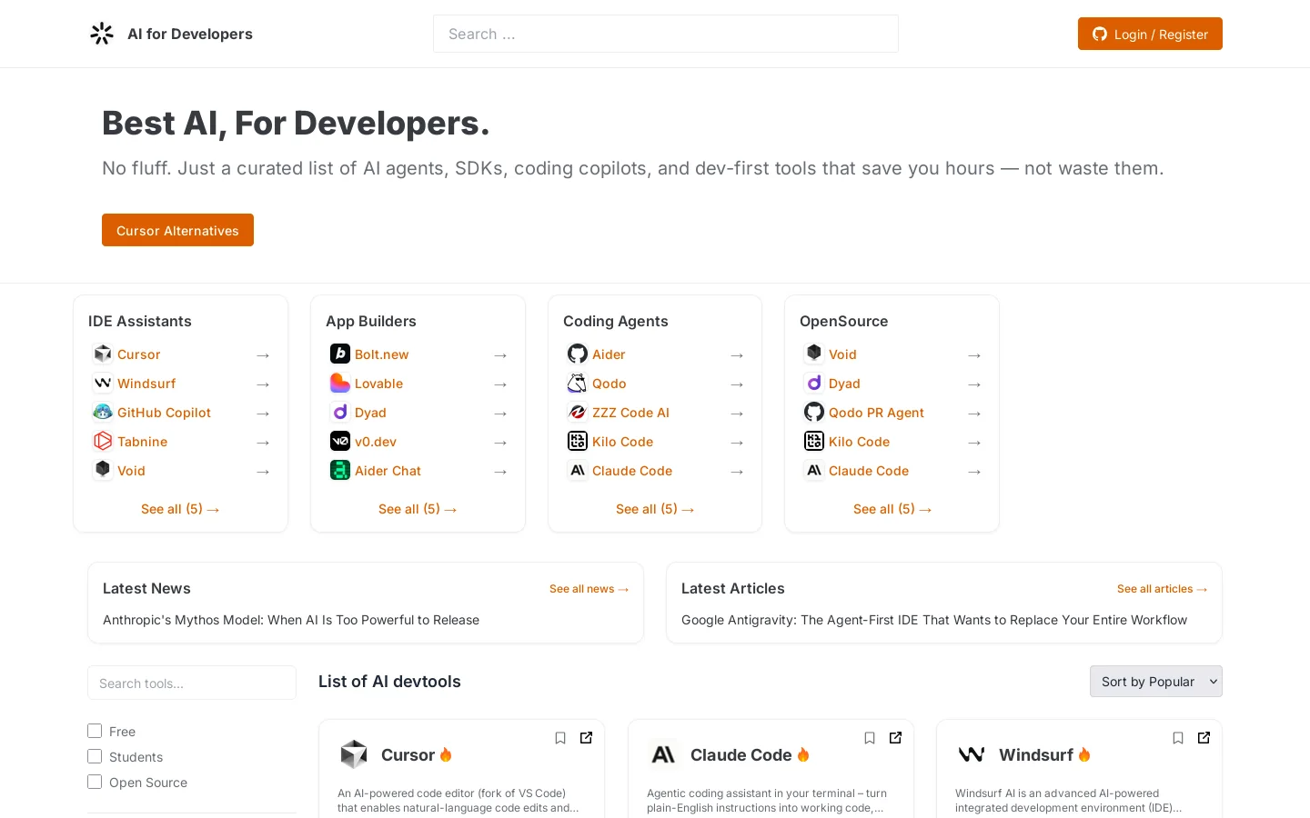
Task: Open Cursor card's external link icon
Action: pos(586,738)
